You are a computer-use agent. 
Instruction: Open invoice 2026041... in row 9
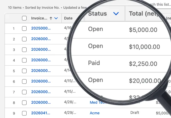click(x=41, y=113)
